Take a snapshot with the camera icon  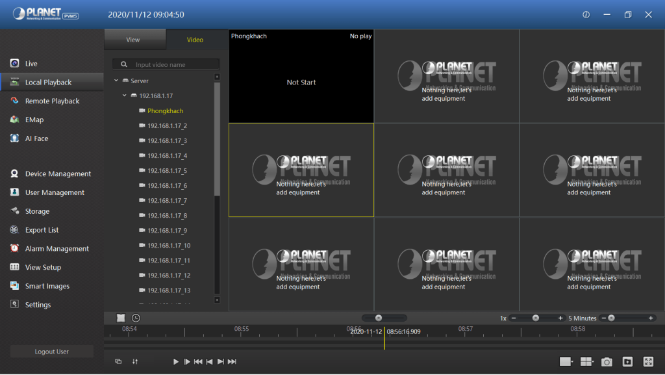[607, 361]
